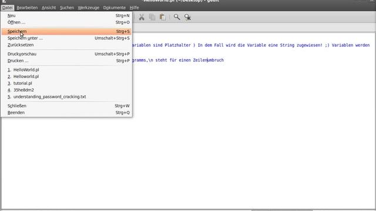Open recent file tutorial.pl

66,83
